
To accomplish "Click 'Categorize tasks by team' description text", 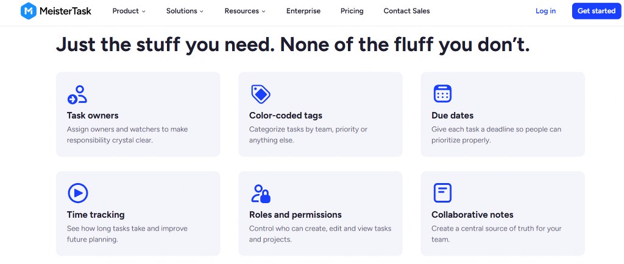I will 308,134.
